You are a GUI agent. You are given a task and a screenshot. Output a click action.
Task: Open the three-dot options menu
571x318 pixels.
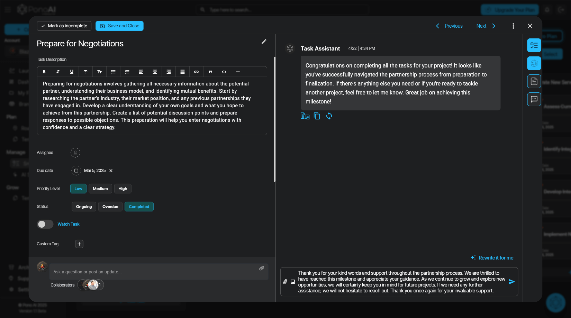click(514, 26)
